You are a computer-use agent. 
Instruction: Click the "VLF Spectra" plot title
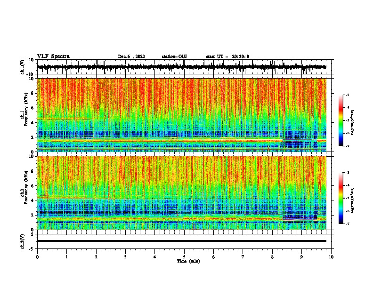(53, 56)
